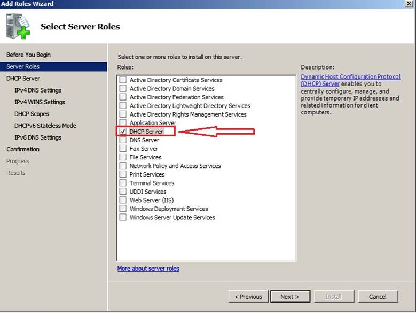Viewport: 416px width, 314px height.
Task: Select Windows Server Update Services label
Action: [172, 217]
